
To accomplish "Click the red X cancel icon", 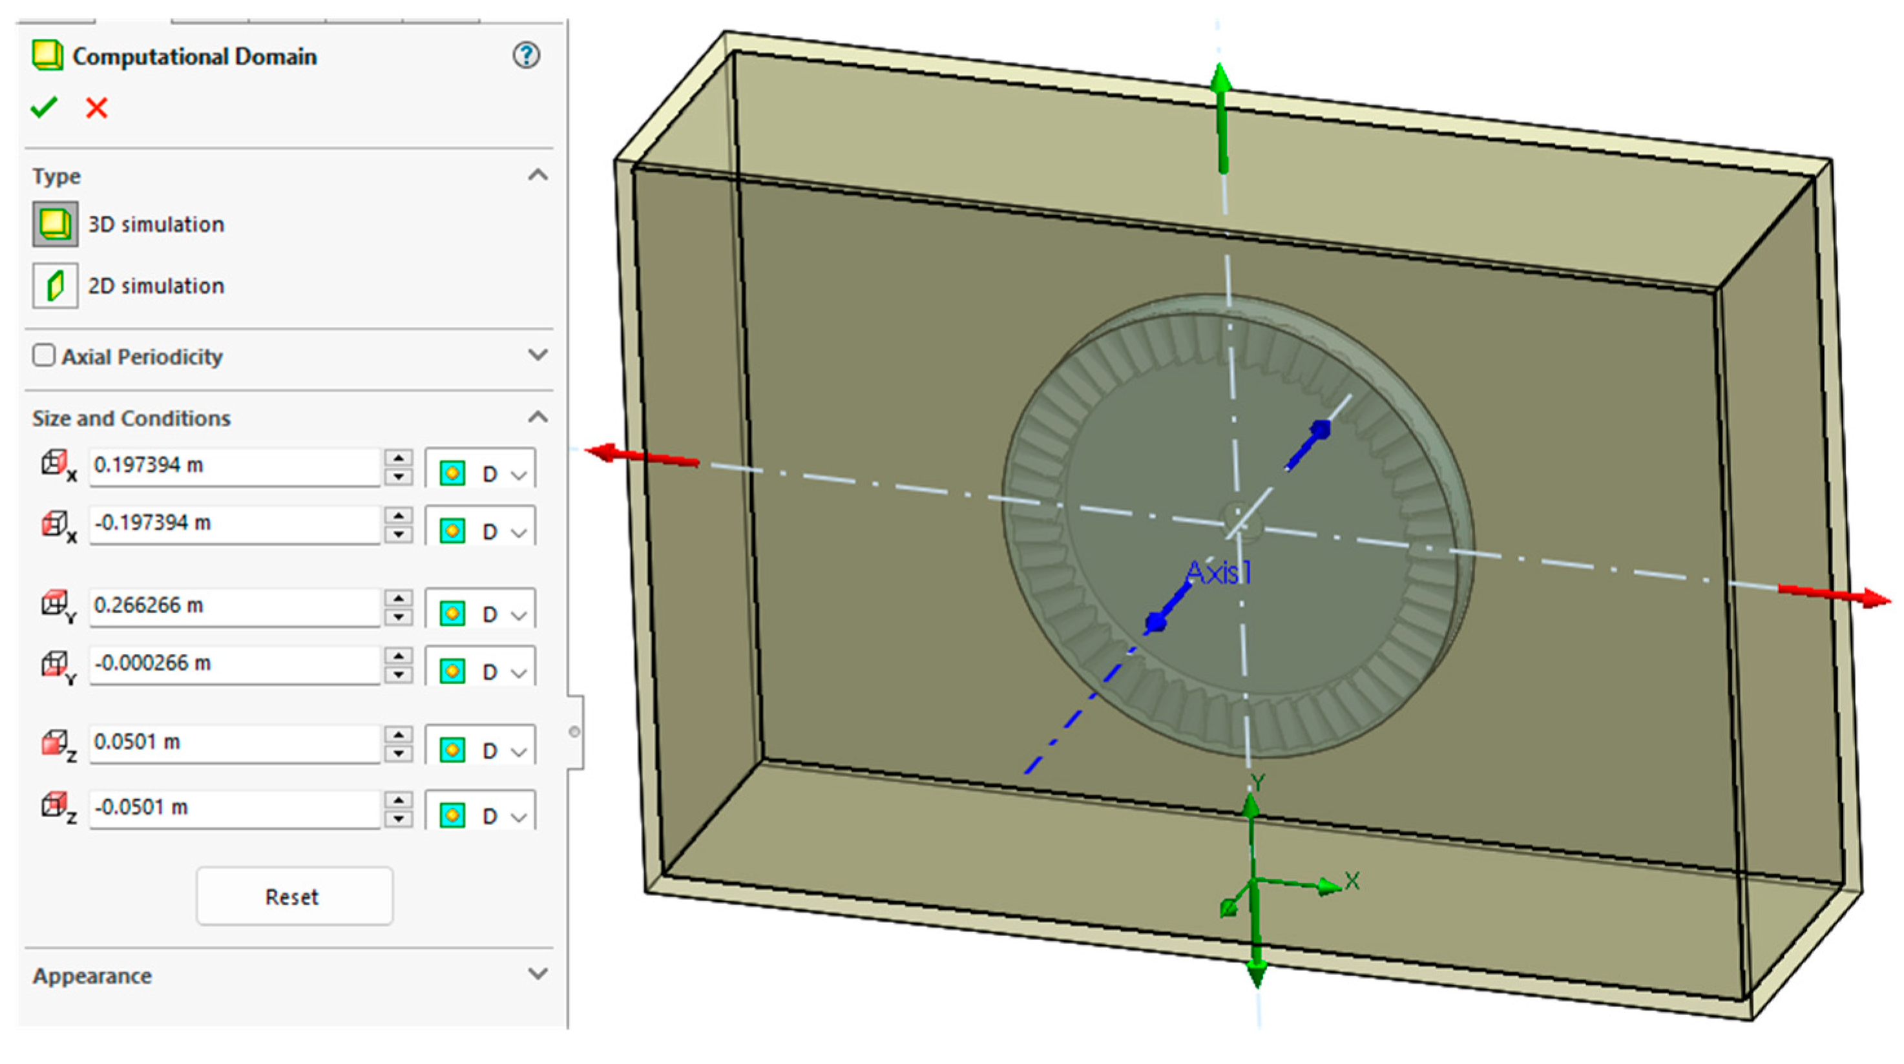I will [x=97, y=108].
